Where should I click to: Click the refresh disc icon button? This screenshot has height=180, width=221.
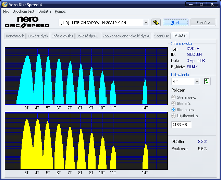207,81
